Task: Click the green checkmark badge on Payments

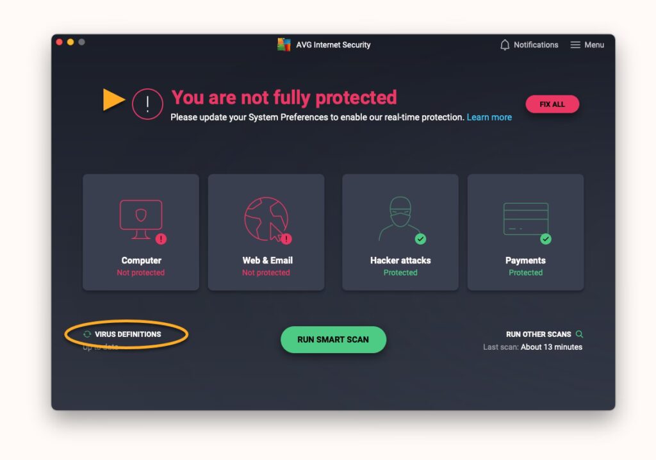Action: pos(546,239)
